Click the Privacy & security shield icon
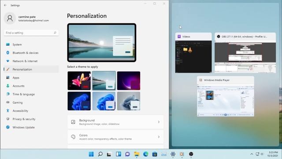 click(x=8, y=119)
